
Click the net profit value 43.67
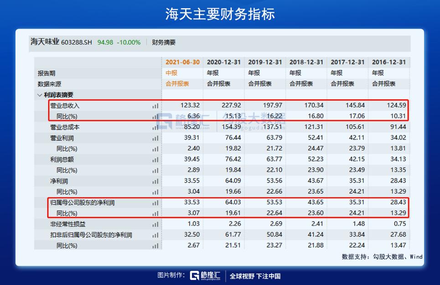pos(316,181)
